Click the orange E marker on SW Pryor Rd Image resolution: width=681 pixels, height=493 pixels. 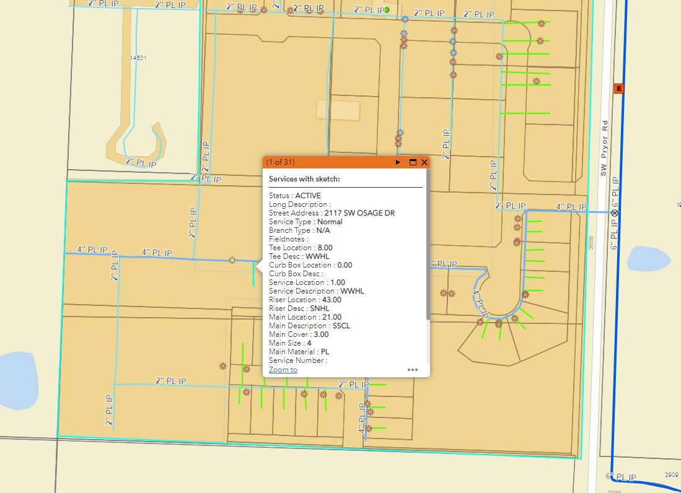point(618,89)
